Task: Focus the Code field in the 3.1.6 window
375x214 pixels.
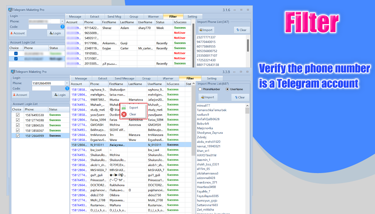Action: (38, 27)
